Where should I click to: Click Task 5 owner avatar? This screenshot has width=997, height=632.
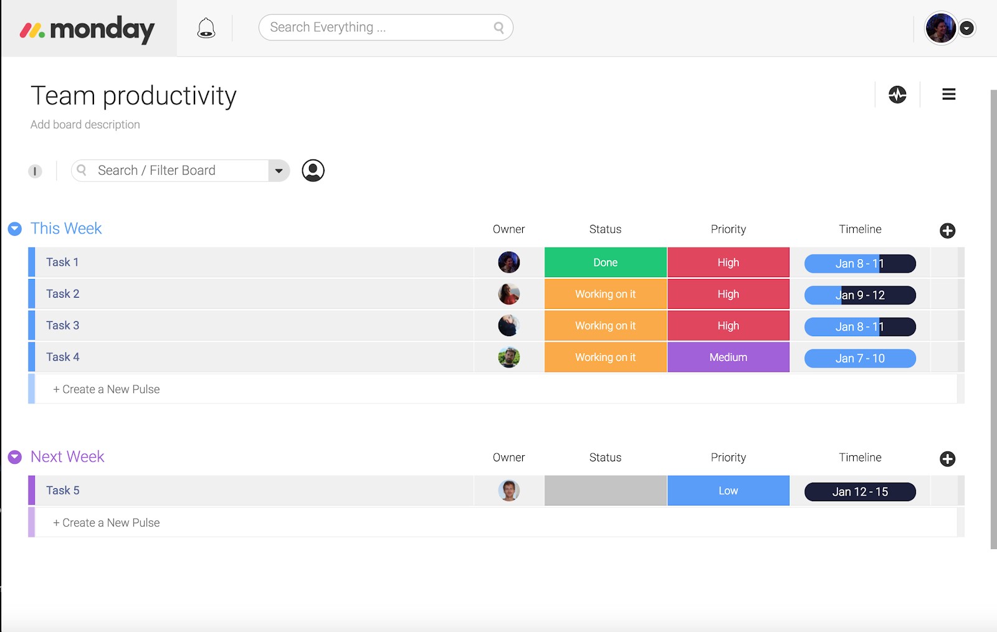(x=509, y=491)
